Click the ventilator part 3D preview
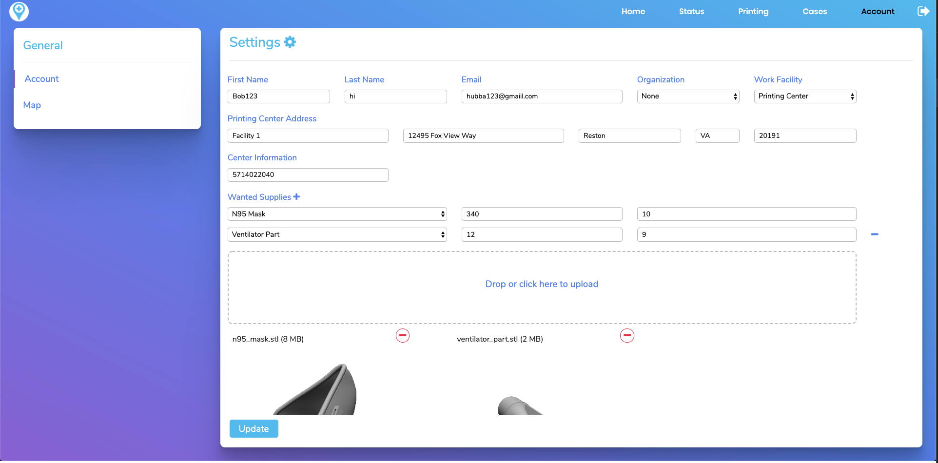The height and width of the screenshot is (463, 938). coord(520,405)
